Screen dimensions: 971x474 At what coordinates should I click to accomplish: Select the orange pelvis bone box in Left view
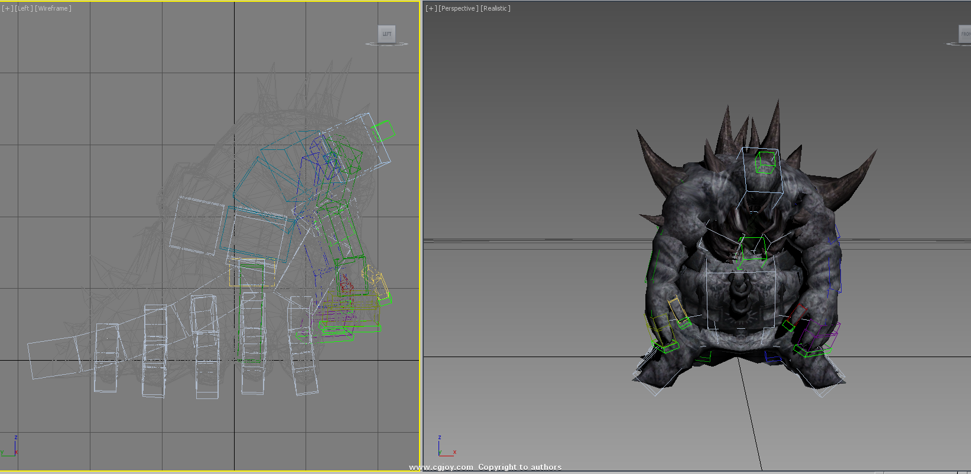pos(252,273)
